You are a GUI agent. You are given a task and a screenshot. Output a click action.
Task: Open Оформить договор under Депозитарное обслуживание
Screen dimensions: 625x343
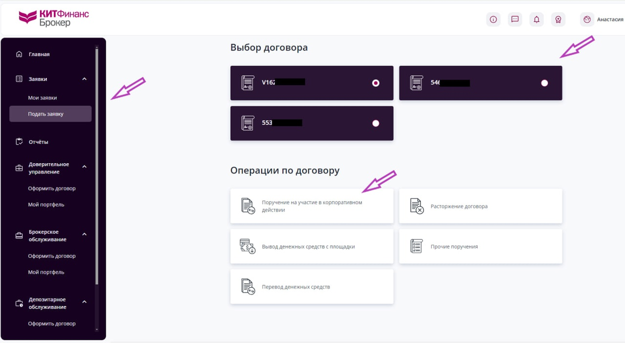pos(52,324)
